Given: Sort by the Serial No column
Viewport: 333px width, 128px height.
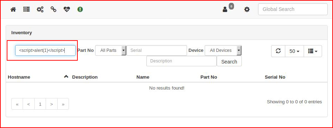Looking at the screenshot, I should [x=275, y=77].
